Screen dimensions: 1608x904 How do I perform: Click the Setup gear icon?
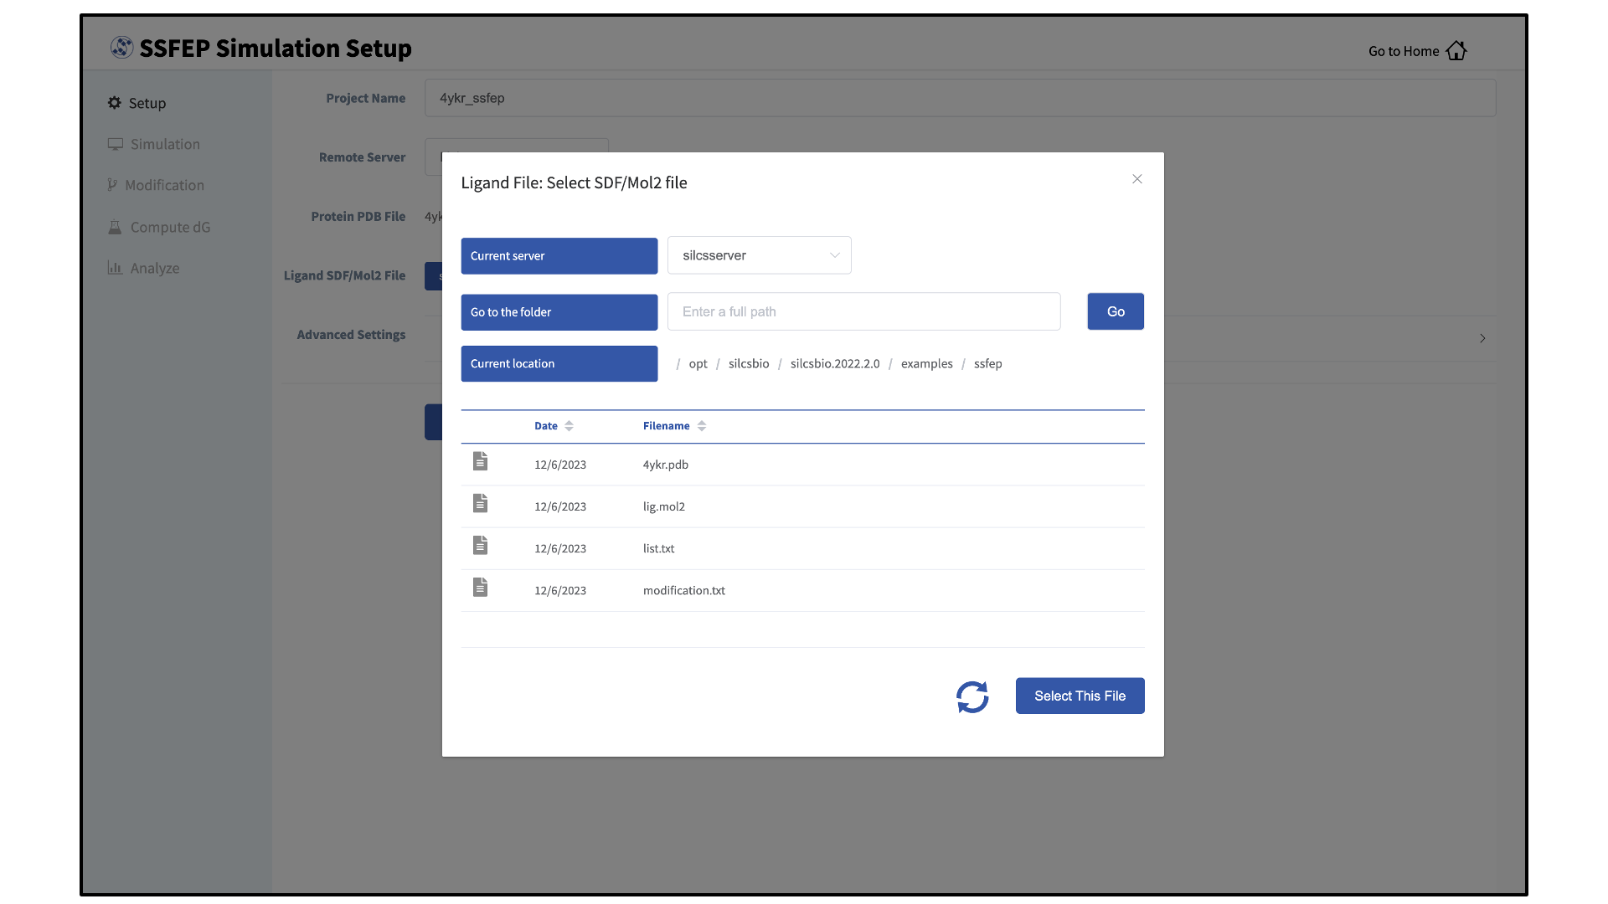(115, 103)
